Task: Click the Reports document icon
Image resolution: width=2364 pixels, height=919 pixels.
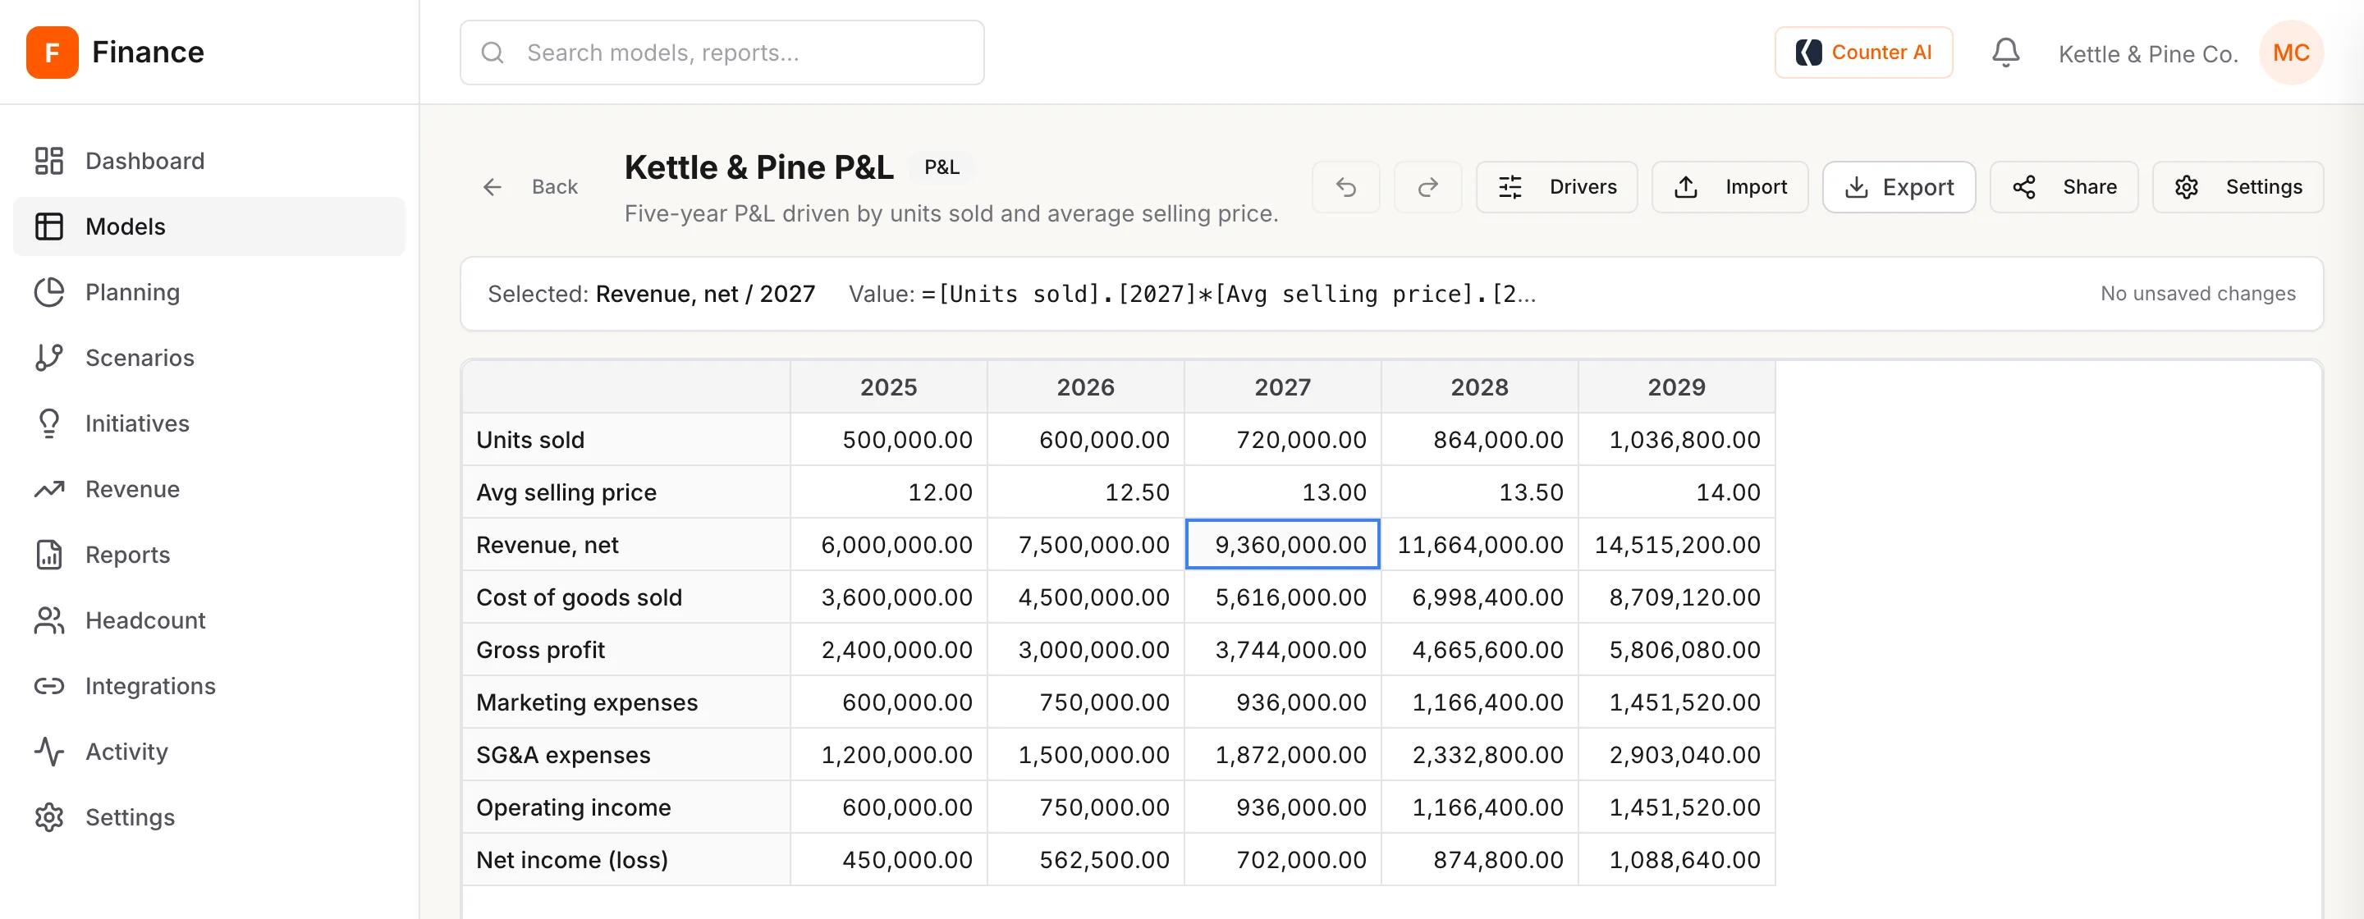Action: click(x=48, y=555)
